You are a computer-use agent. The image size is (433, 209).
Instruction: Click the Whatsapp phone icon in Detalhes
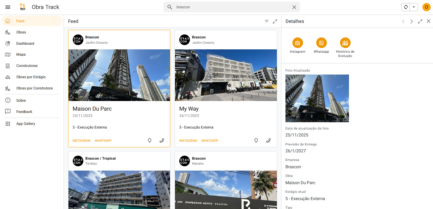321,43
